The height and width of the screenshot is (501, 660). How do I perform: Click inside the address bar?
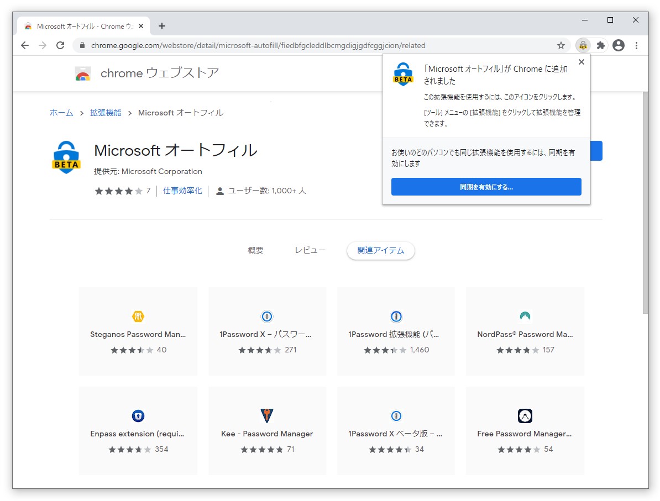coord(276,45)
